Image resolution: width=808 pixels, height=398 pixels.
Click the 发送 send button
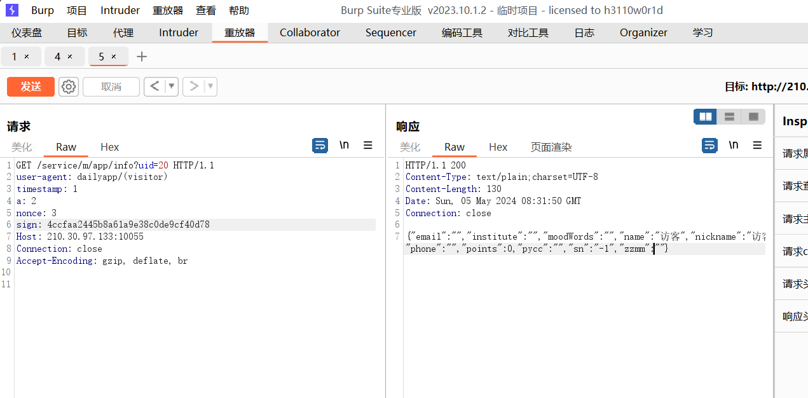31,86
